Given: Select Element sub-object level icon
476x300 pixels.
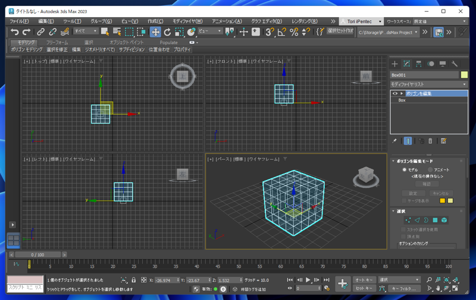Looking at the screenshot, I should click(444, 220).
